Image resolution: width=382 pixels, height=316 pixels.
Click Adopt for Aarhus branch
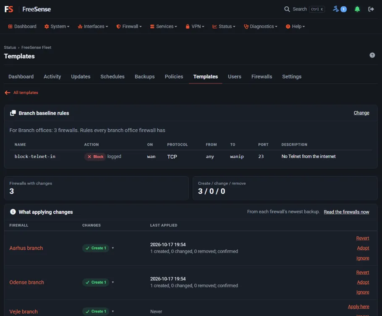pyautogui.click(x=363, y=248)
